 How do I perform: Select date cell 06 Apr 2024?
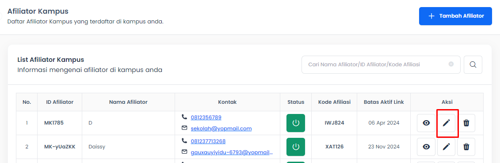point(384,123)
